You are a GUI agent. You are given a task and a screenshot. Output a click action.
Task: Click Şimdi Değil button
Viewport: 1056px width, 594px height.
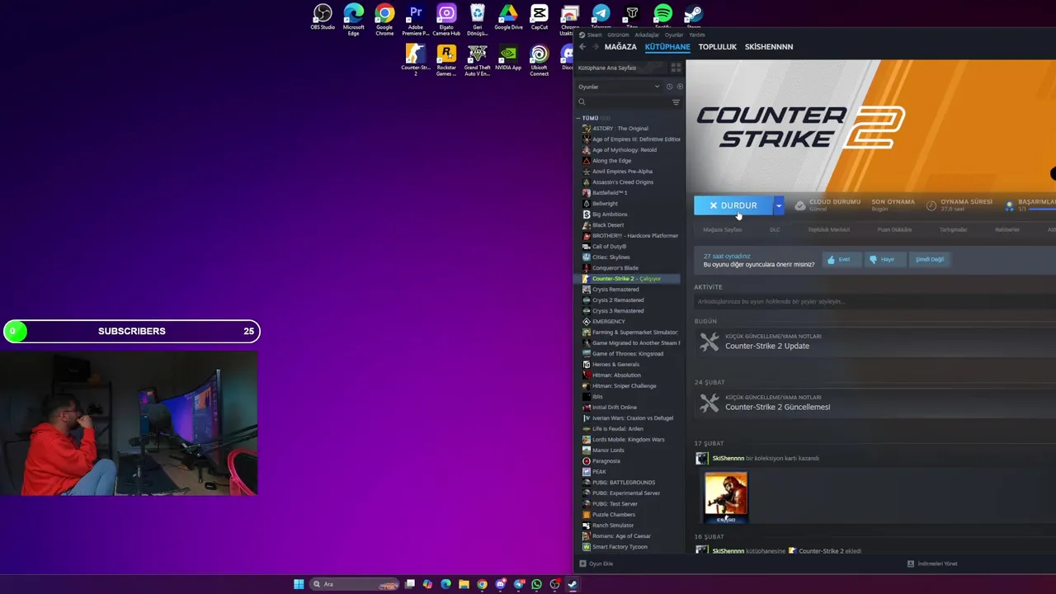click(x=929, y=259)
